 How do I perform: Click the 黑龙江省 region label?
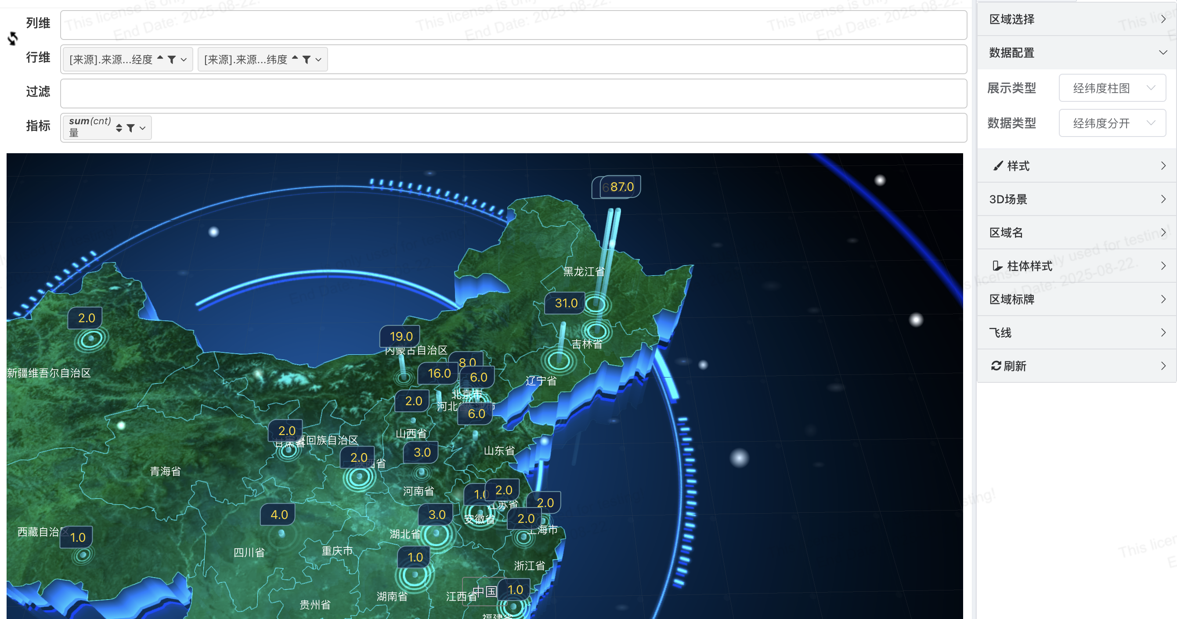pyautogui.click(x=584, y=272)
